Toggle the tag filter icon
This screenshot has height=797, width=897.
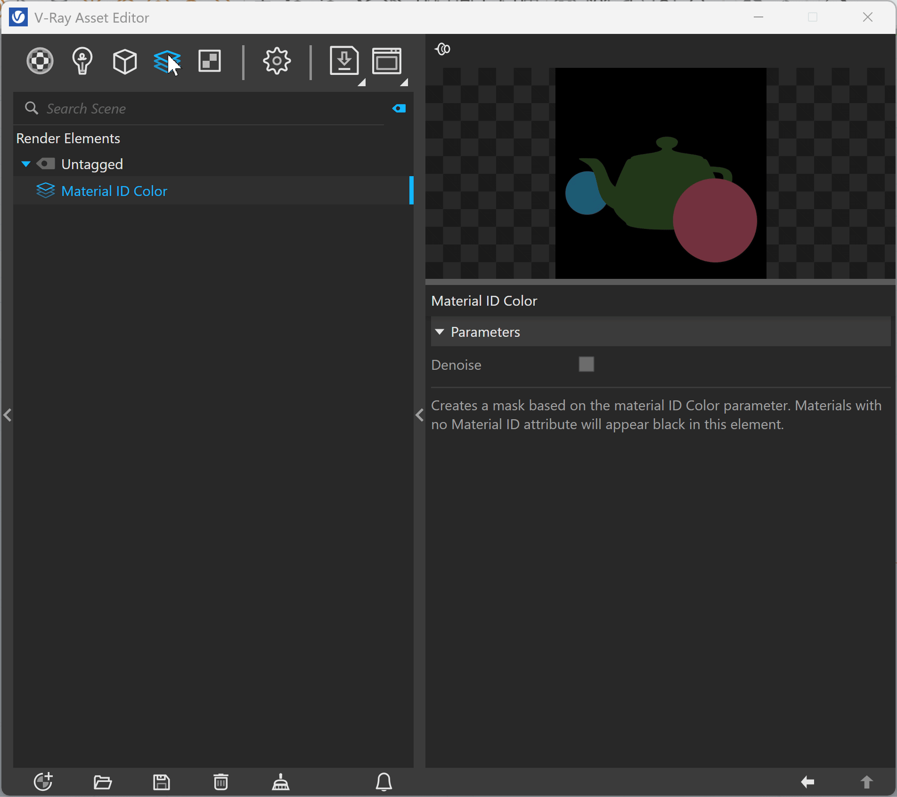pyautogui.click(x=399, y=109)
